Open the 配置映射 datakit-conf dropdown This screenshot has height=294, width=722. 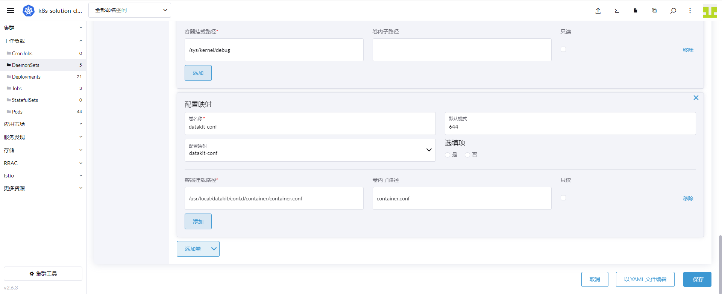click(310, 150)
